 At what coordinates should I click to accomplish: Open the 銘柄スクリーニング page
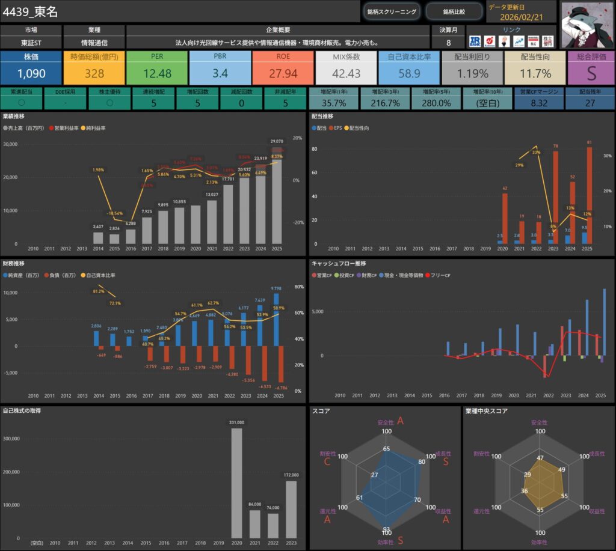[x=392, y=11]
